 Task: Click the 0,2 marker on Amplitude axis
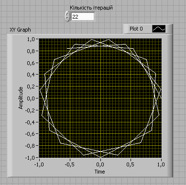(31, 87)
